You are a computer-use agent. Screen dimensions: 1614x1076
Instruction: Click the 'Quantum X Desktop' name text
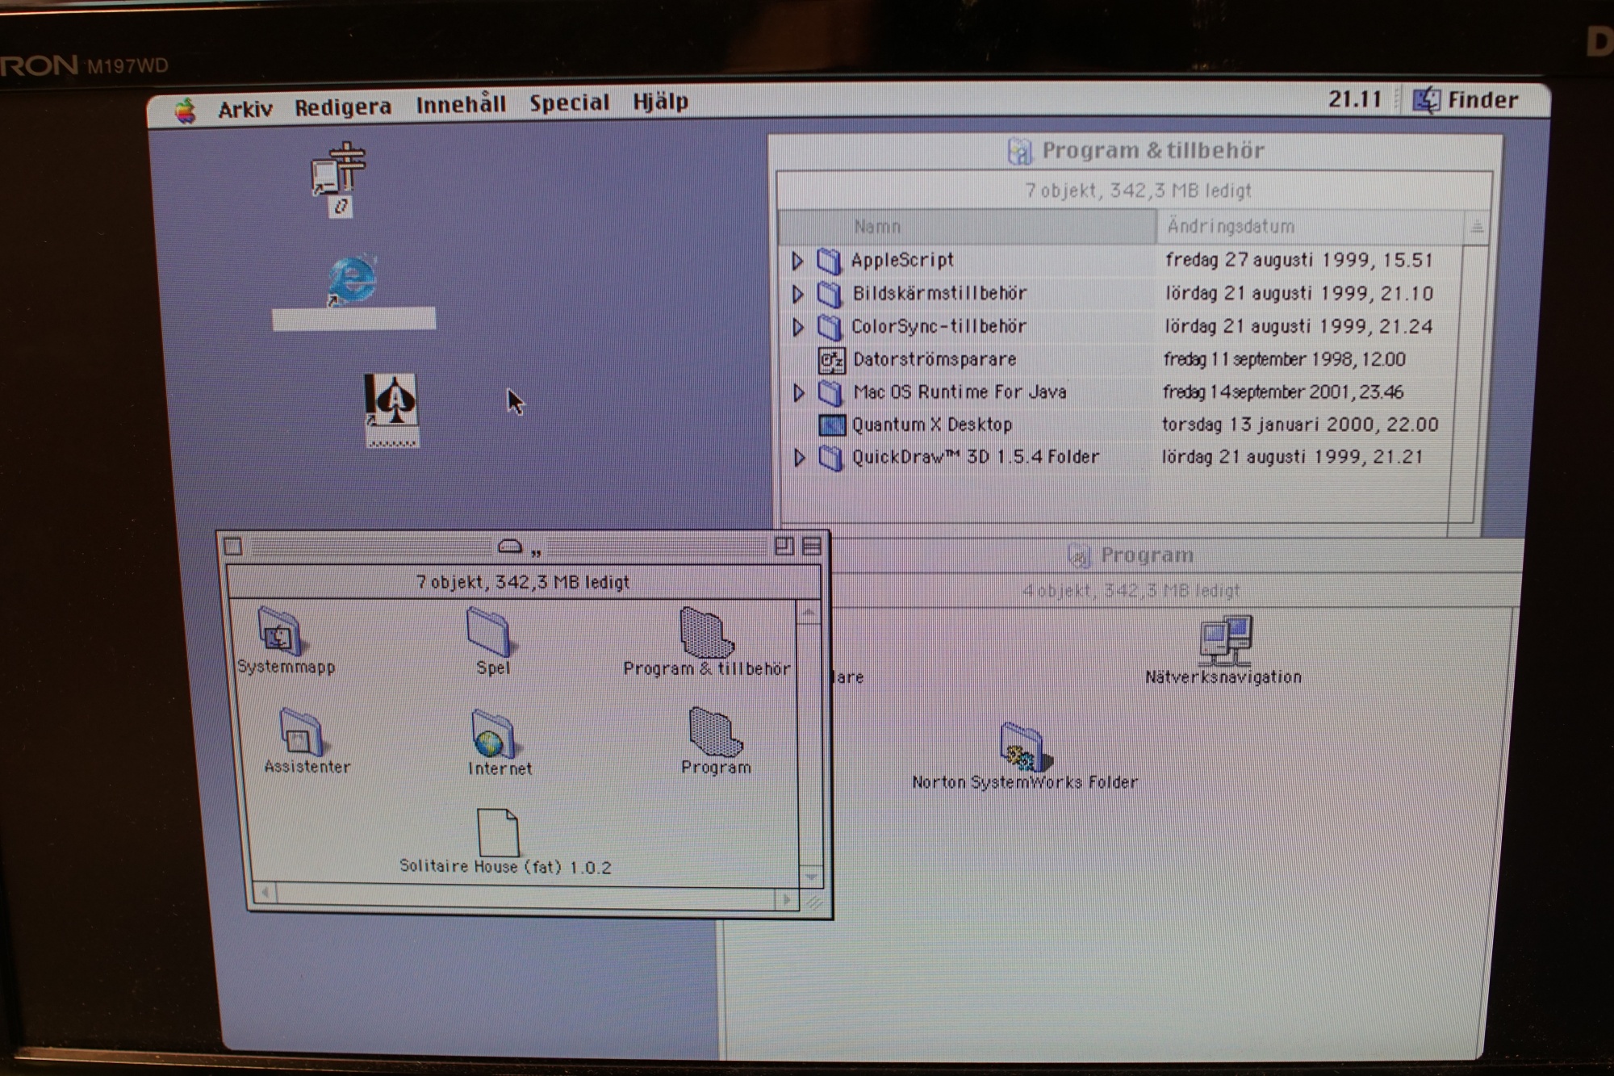pos(932,425)
